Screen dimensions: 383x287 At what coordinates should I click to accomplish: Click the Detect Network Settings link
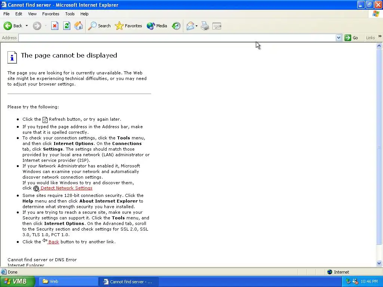[x=67, y=188]
